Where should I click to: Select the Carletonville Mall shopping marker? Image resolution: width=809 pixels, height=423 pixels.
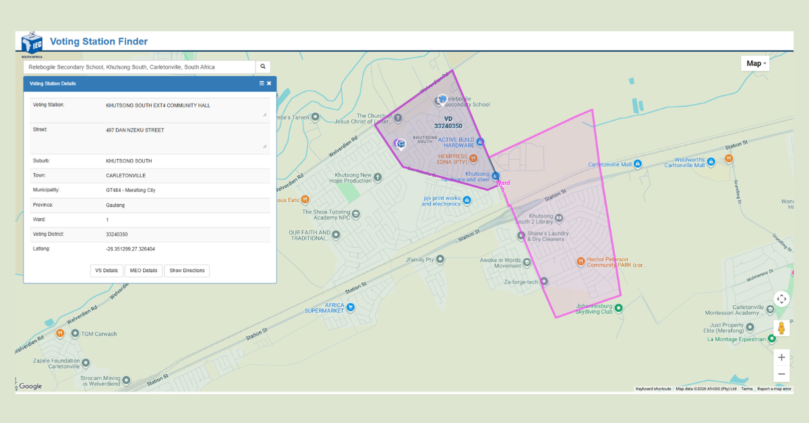pos(637,164)
